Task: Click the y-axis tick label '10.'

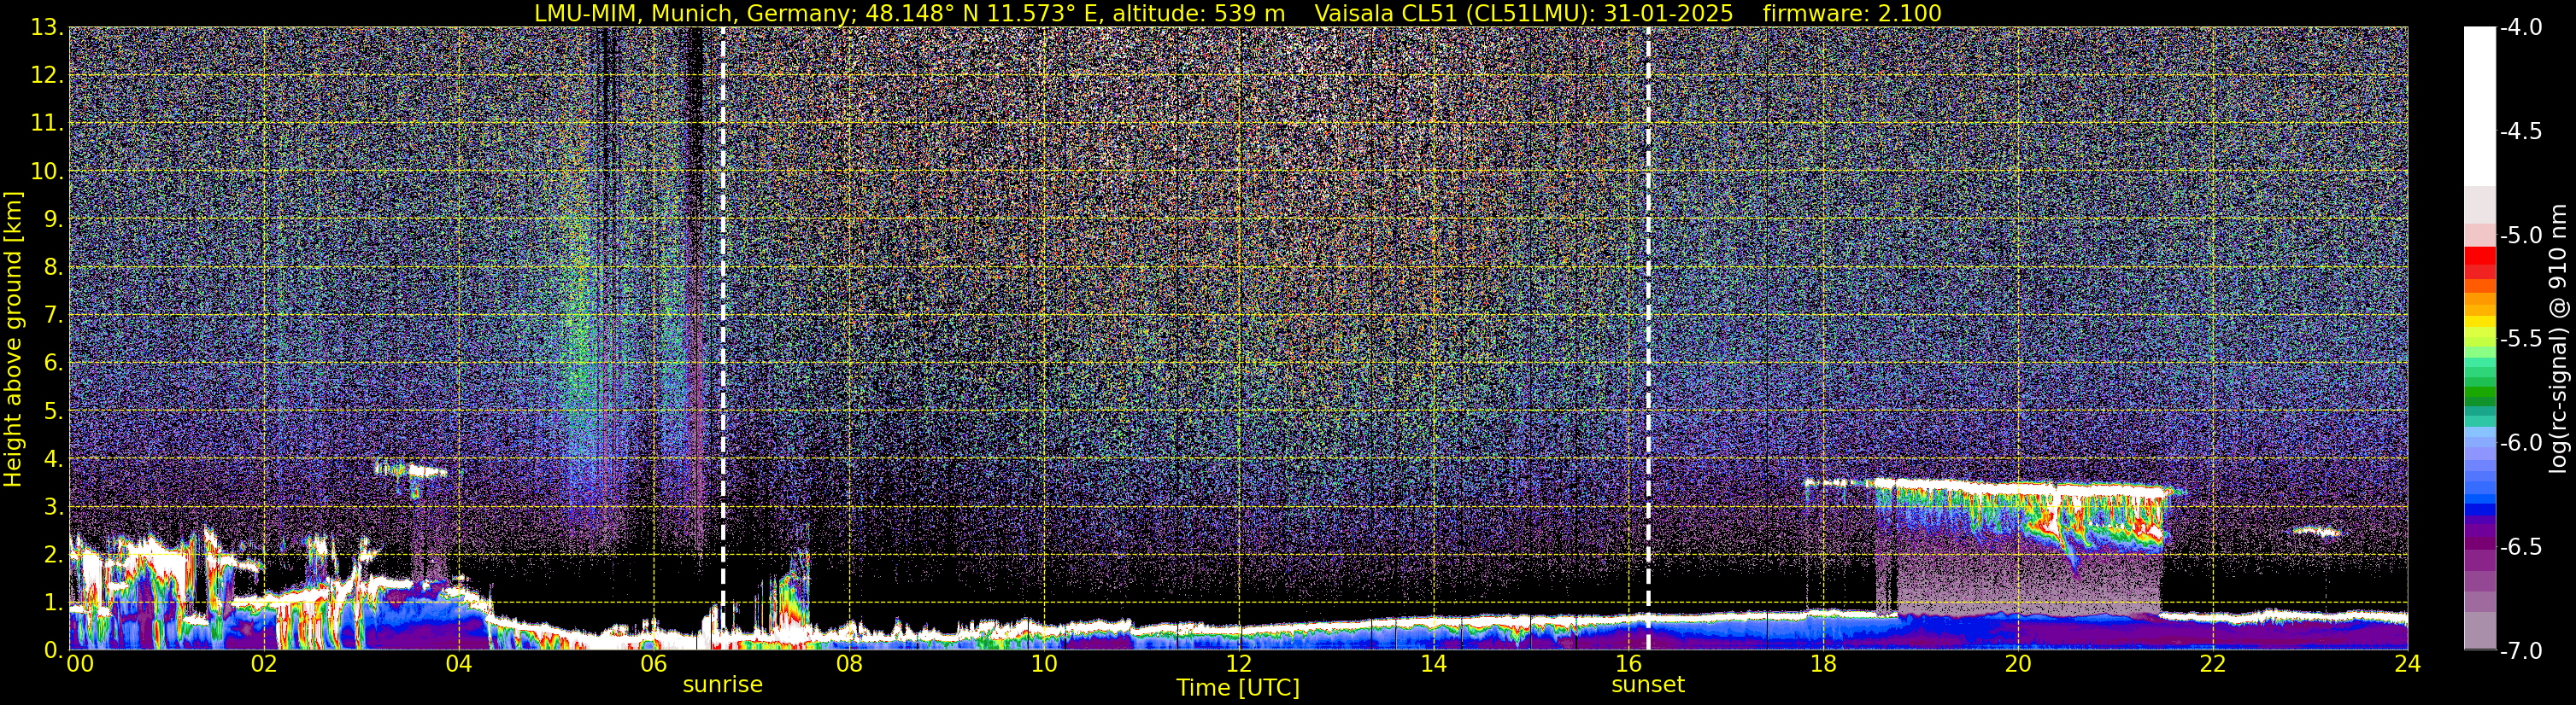Action: tap(47, 171)
